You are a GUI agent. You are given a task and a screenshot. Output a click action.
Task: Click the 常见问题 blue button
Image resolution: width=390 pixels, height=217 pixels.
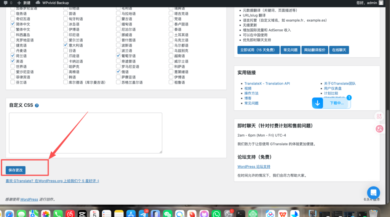tap(290, 50)
